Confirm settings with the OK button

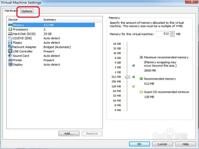click(139, 144)
